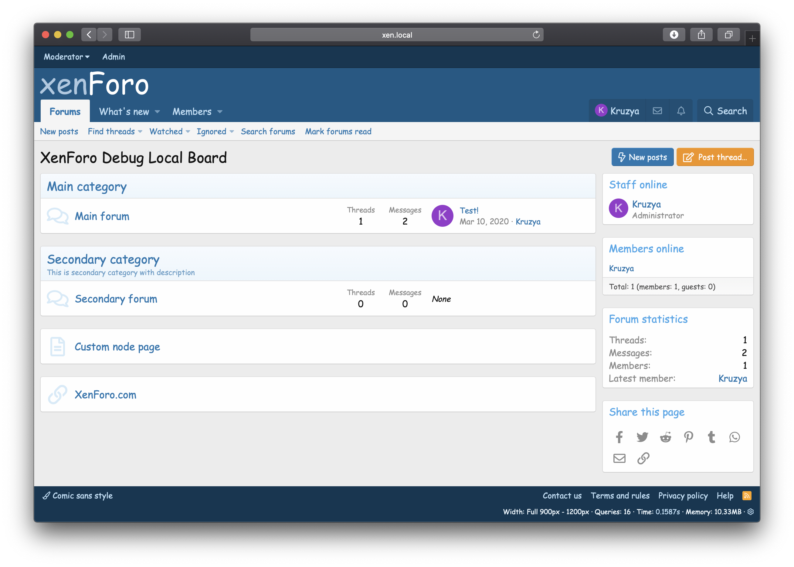794x567 pixels.
Task: Open the Admin menu link
Action: 114,56
